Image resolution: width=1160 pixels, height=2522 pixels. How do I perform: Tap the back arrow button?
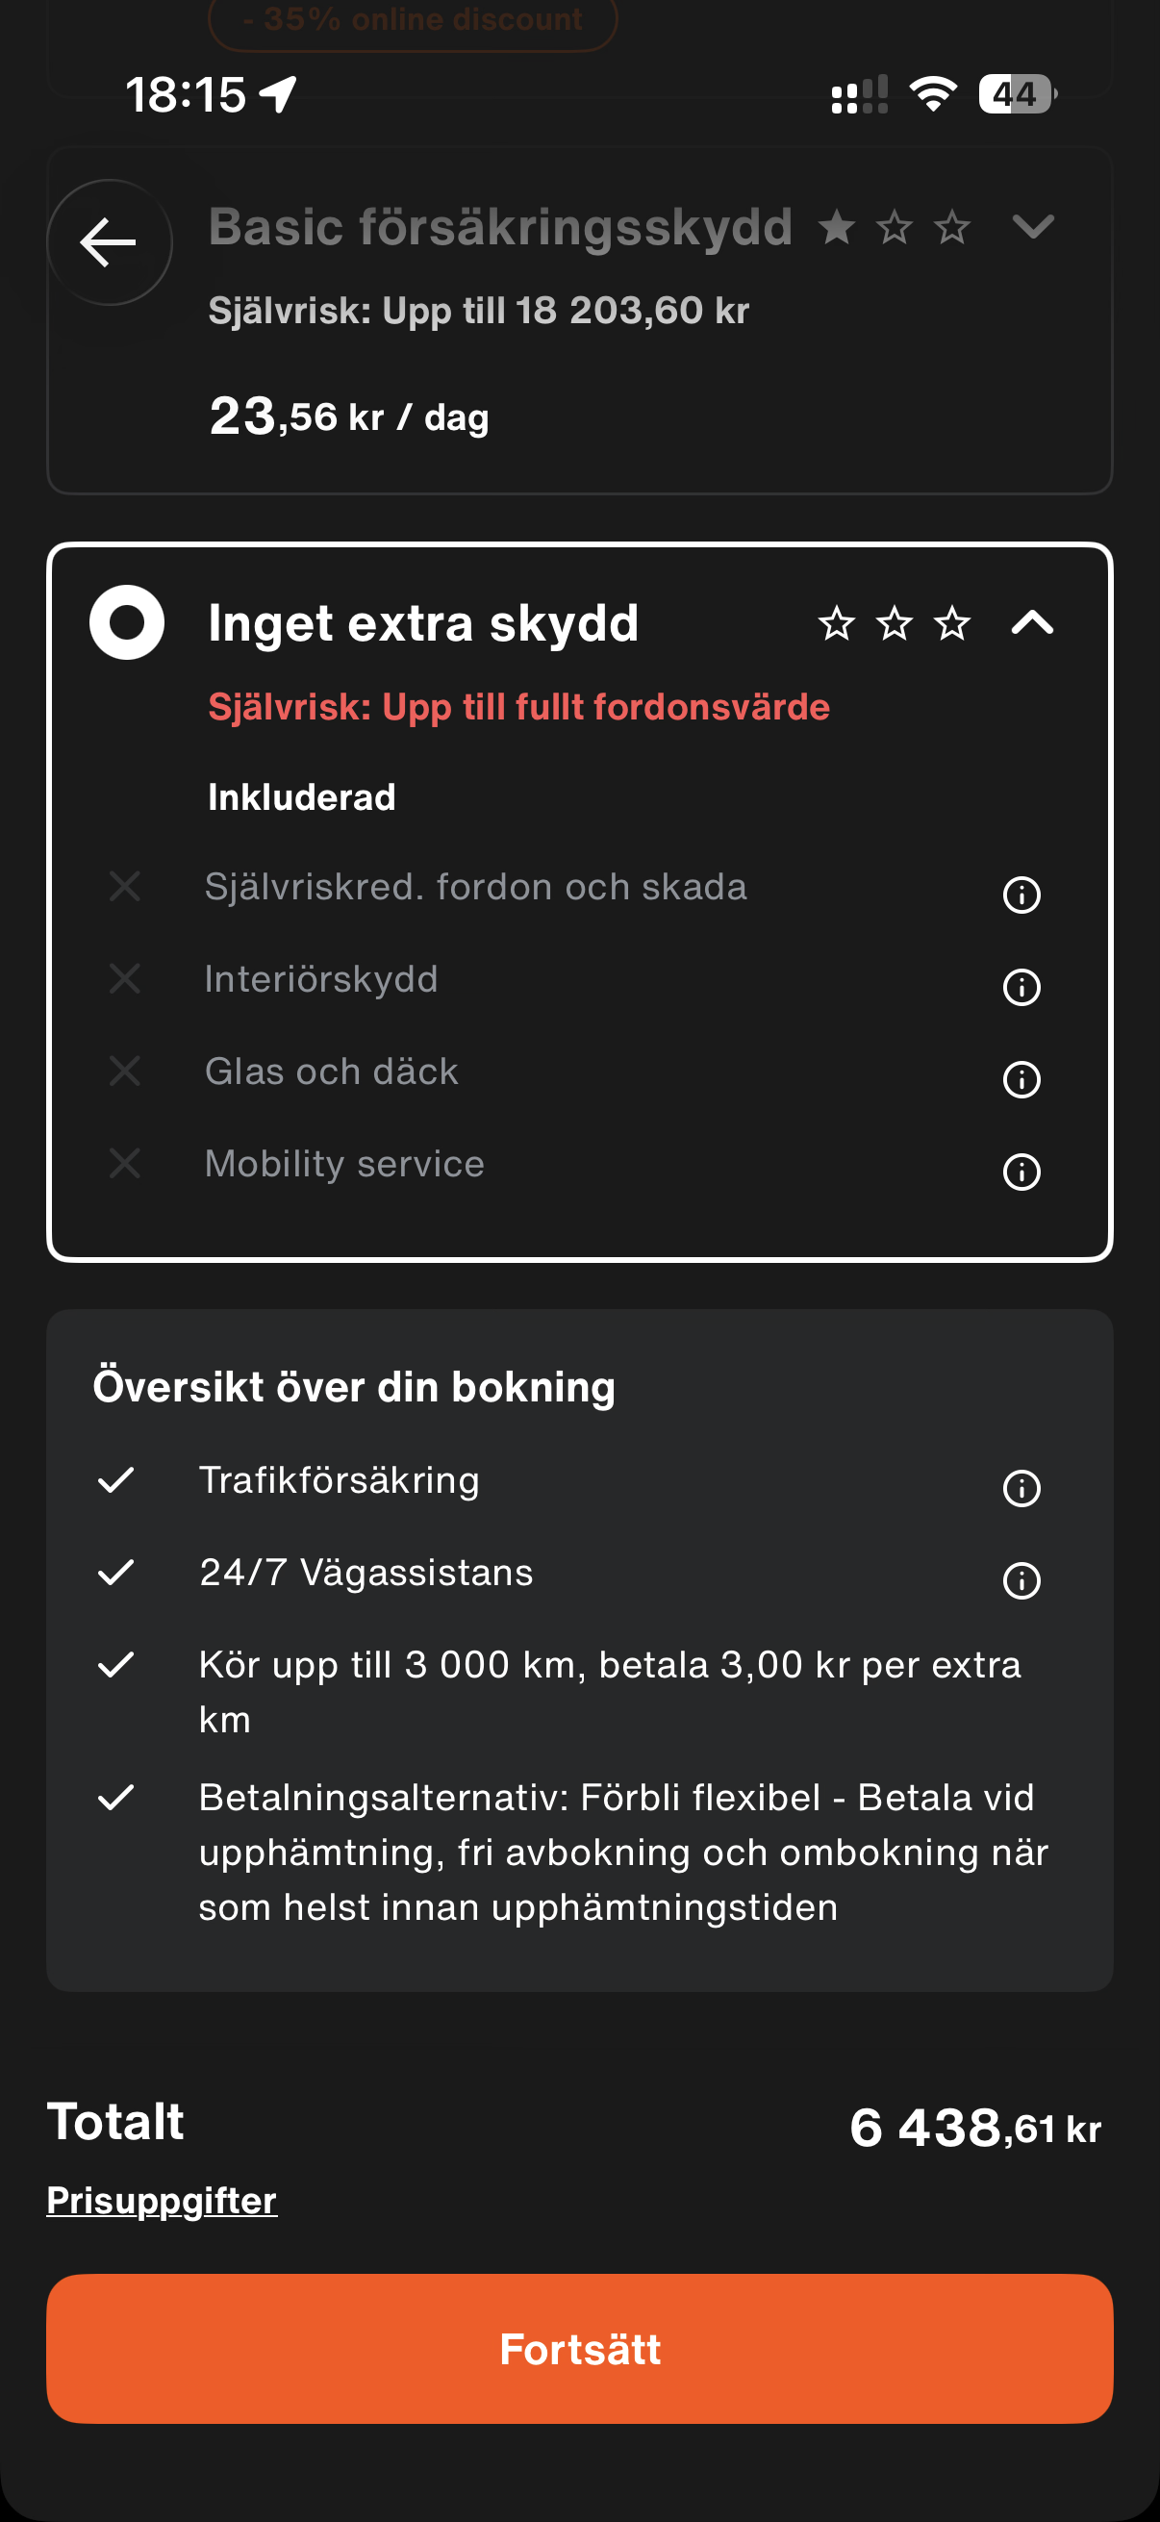point(109,241)
